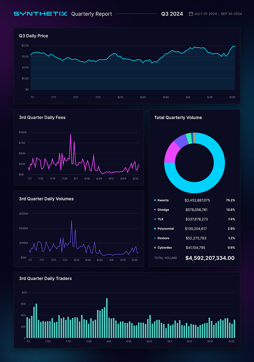The image size is (254, 362).
Task: Click the $1.50 axis label in Daily Price chart
Action: [25, 57]
